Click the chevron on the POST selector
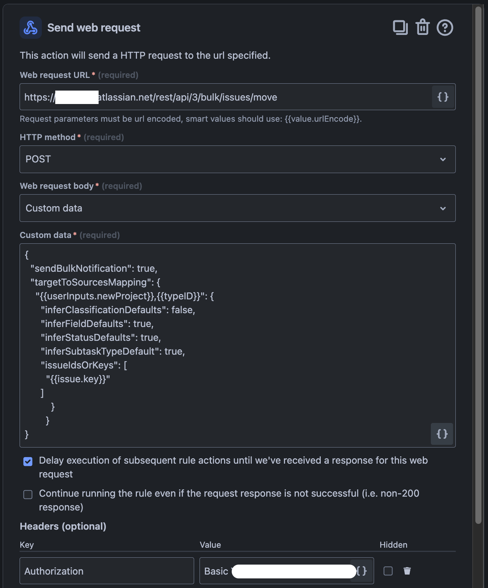 click(443, 159)
